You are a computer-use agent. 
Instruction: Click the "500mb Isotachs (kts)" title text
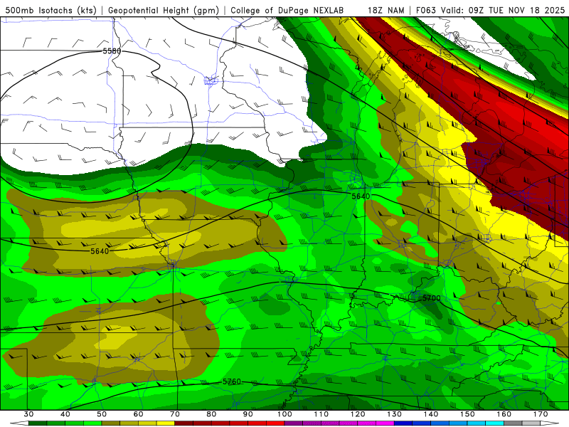(50, 11)
